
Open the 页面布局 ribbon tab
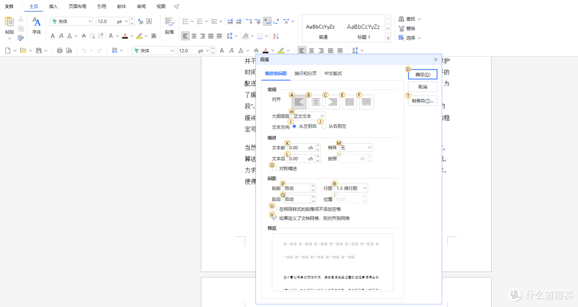tap(78, 6)
